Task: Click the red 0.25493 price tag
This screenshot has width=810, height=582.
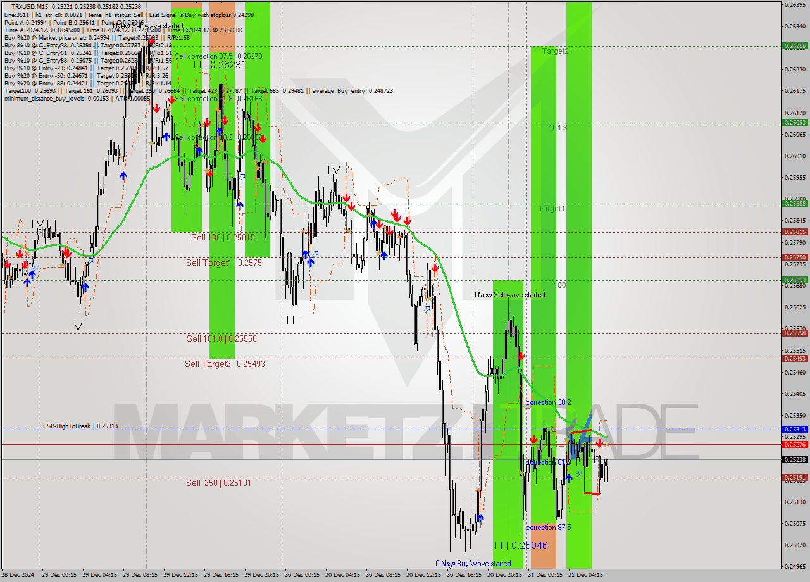Action: (x=795, y=359)
